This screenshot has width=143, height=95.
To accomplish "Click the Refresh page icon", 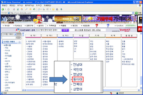I will [18, 9].
